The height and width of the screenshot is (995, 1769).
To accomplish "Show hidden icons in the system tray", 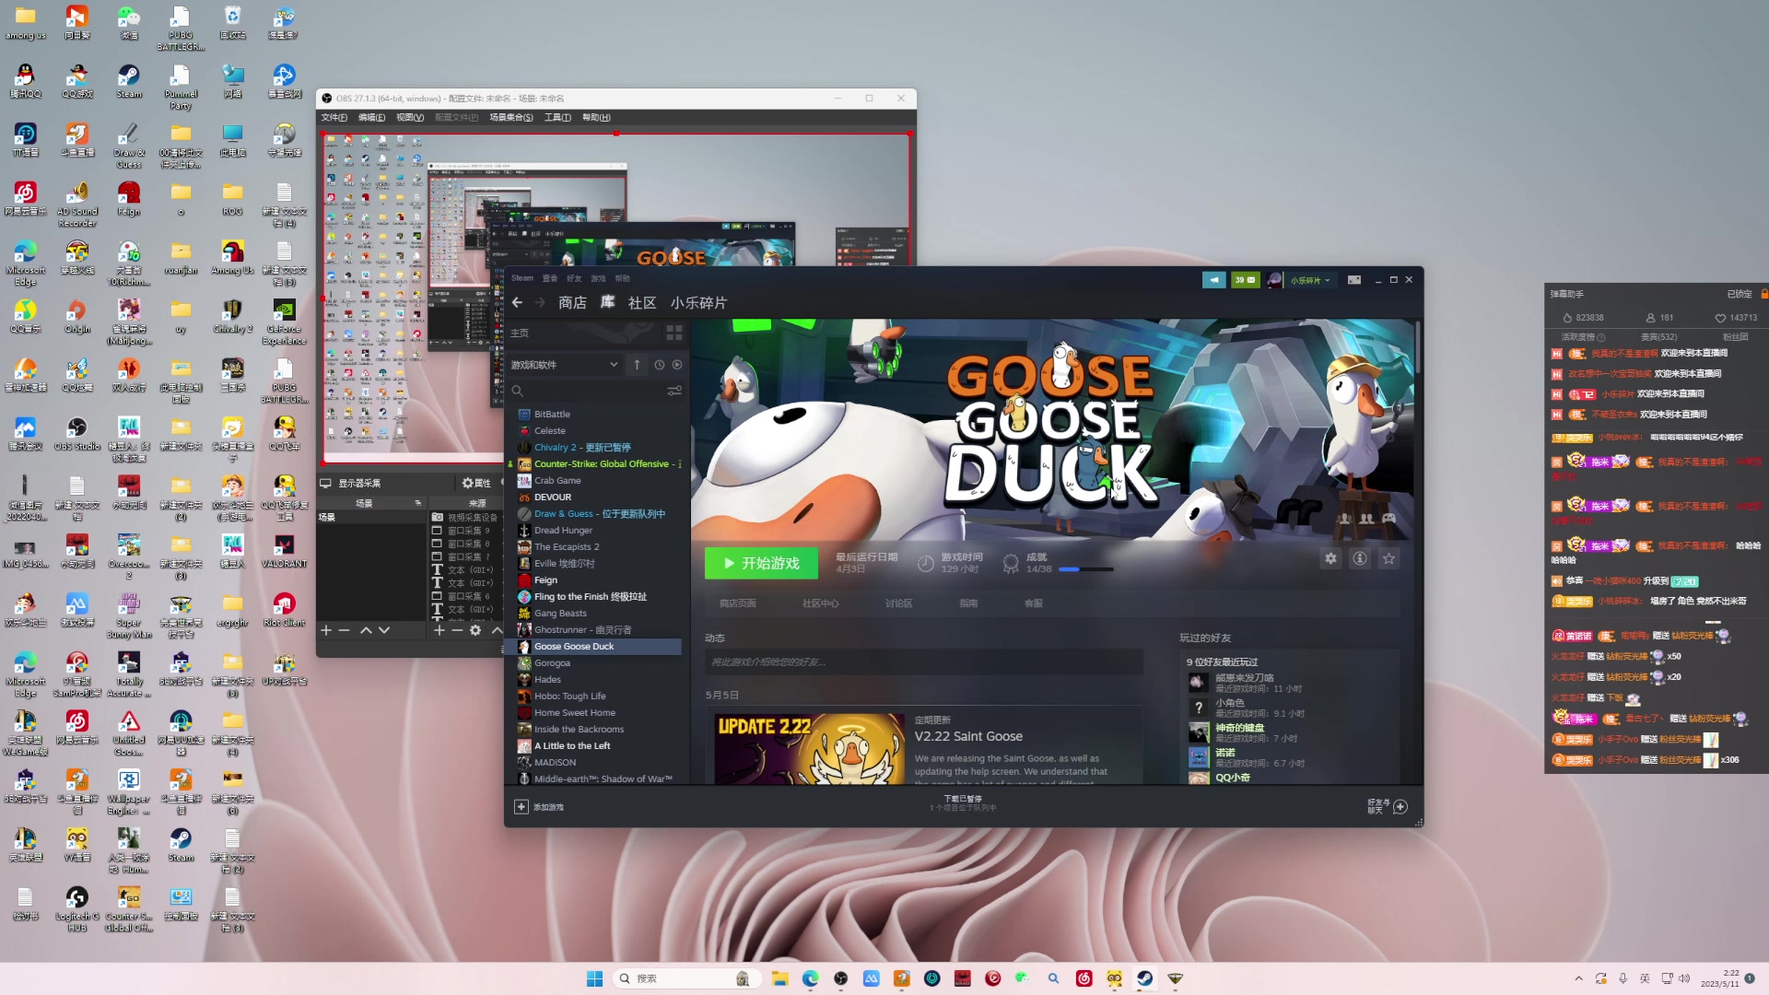I will point(1578,978).
